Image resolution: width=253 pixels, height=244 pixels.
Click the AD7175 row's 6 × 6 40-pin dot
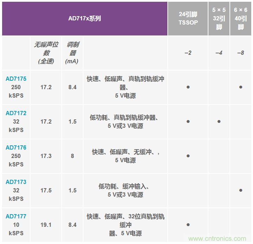tap(241, 87)
